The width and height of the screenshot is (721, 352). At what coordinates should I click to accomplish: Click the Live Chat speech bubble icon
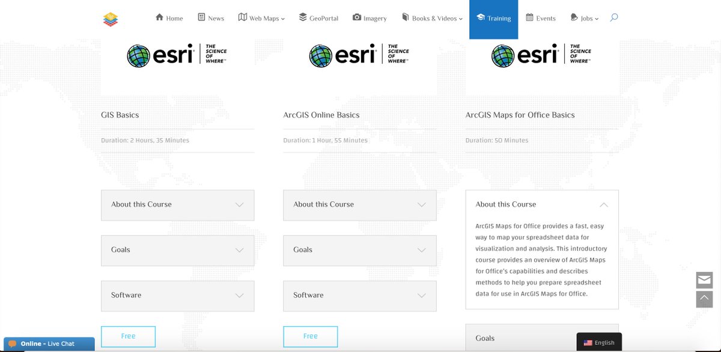(12, 344)
